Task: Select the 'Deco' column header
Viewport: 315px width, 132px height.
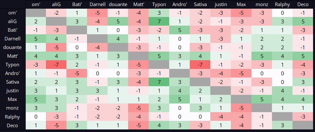Action: point(303,5)
